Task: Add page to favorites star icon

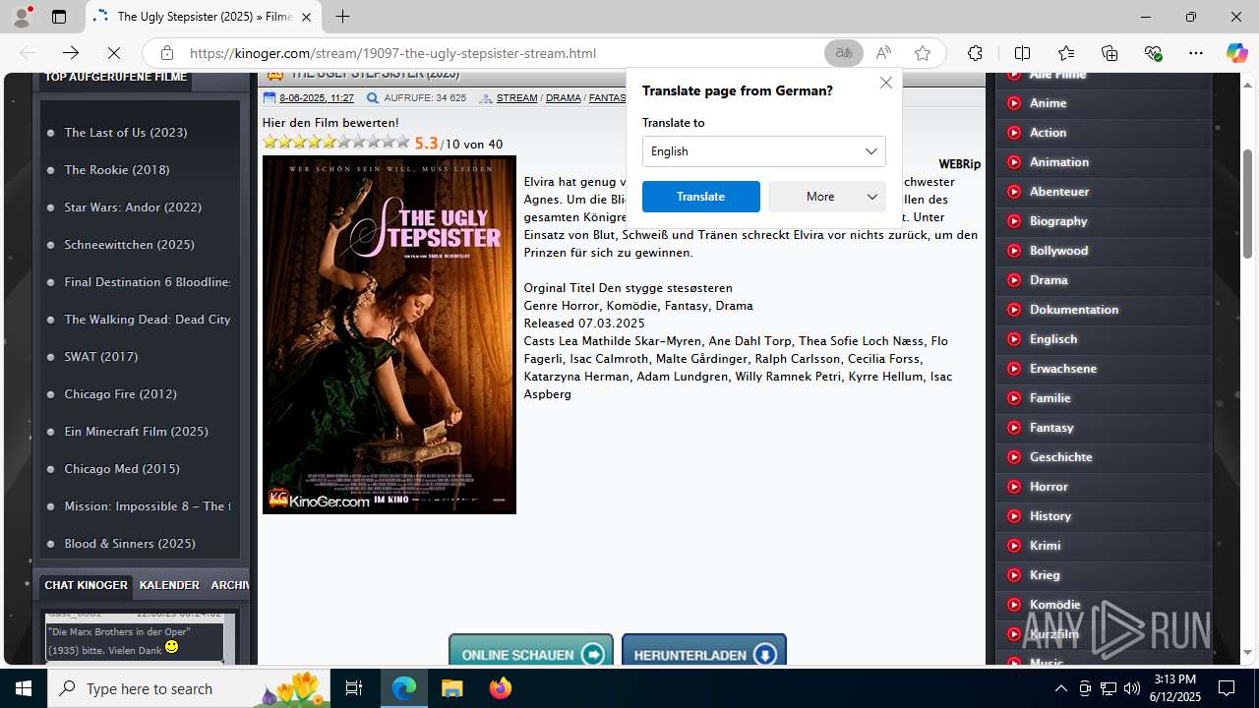Action: point(923,53)
